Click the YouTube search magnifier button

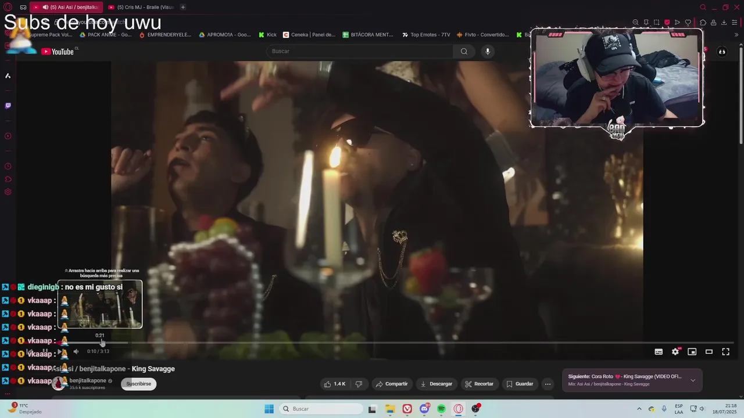pyautogui.click(x=464, y=51)
